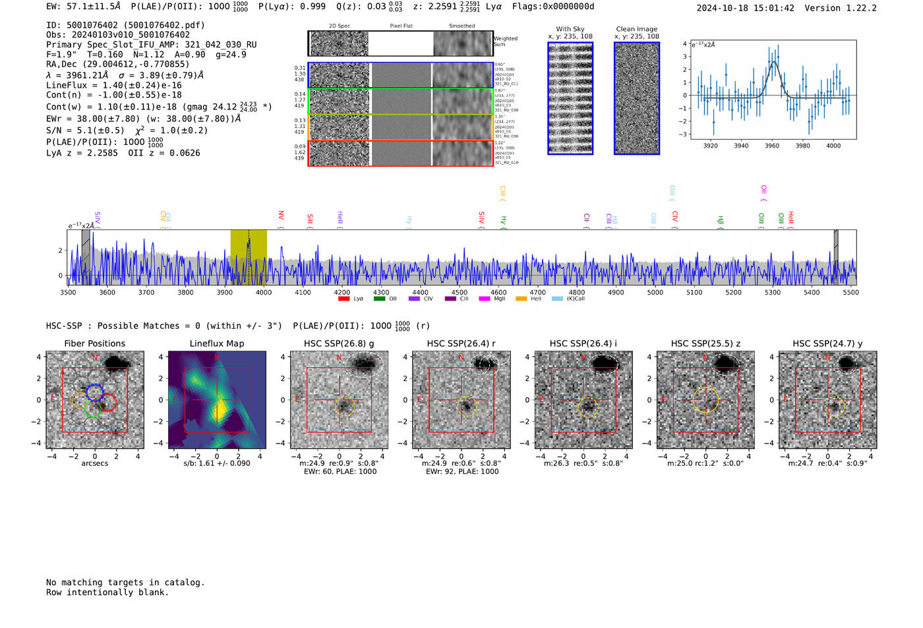This screenshot has width=923, height=628.
Task: Open the HSC SSP(26.8) g image
Action: click(x=339, y=399)
